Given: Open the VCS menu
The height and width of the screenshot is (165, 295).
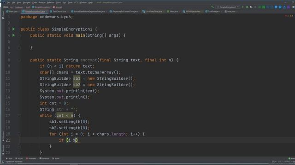Looking at the screenshot, I should coord(76,3).
